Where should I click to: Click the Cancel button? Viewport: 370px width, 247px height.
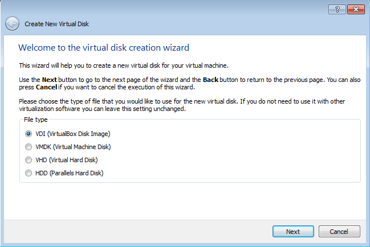pyautogui.click(x=339, y=232)
